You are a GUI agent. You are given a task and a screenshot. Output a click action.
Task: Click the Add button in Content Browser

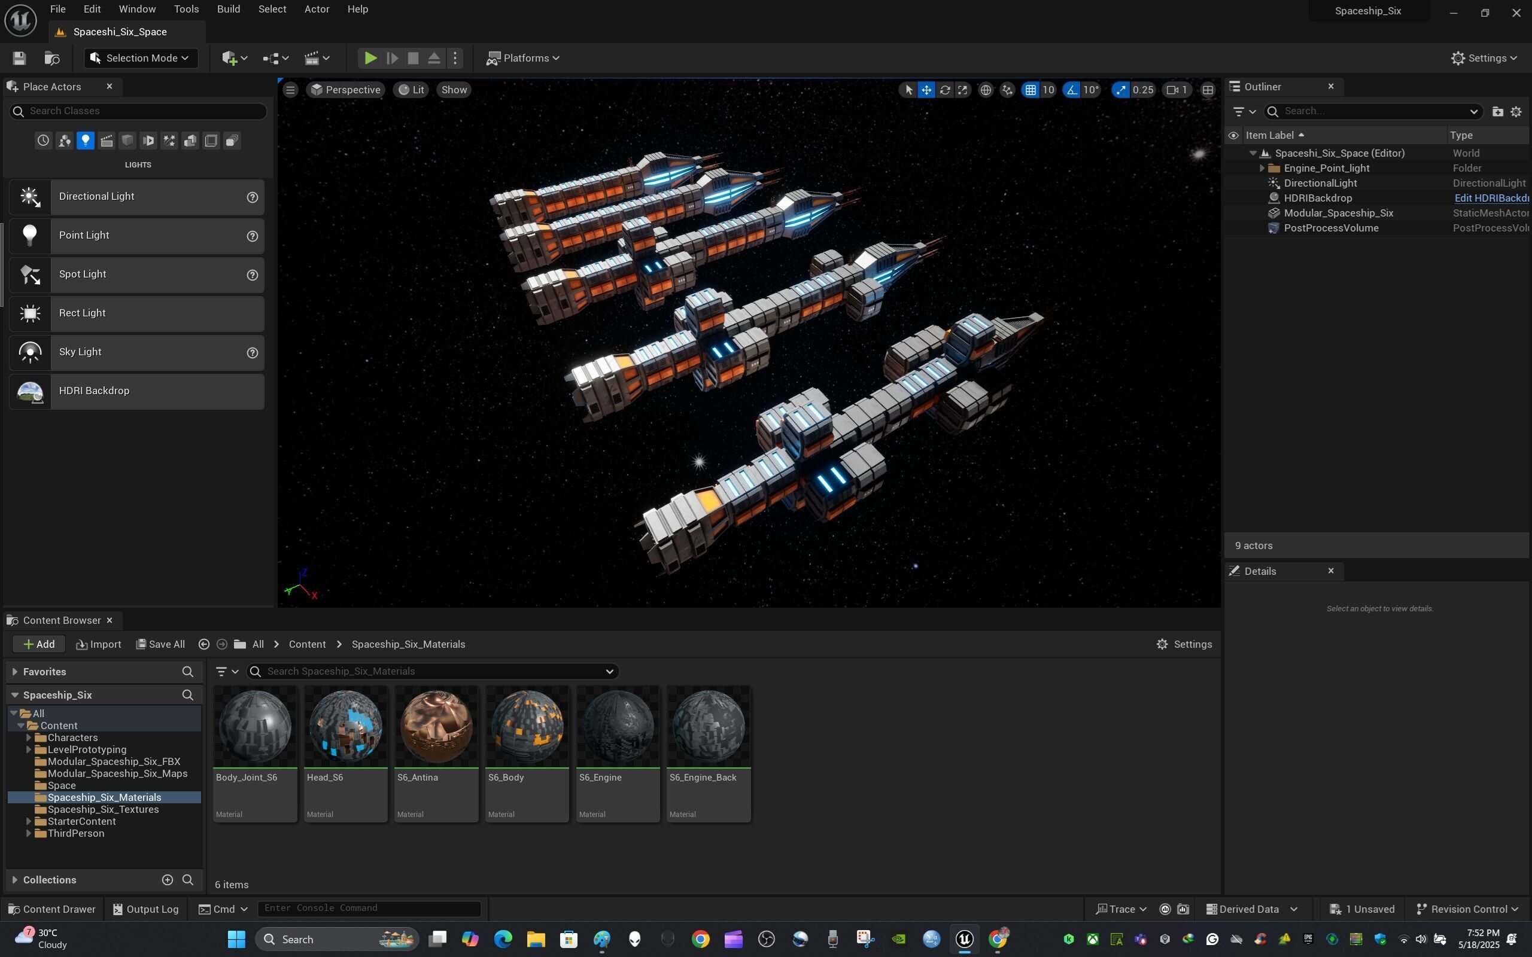point(39,644)
